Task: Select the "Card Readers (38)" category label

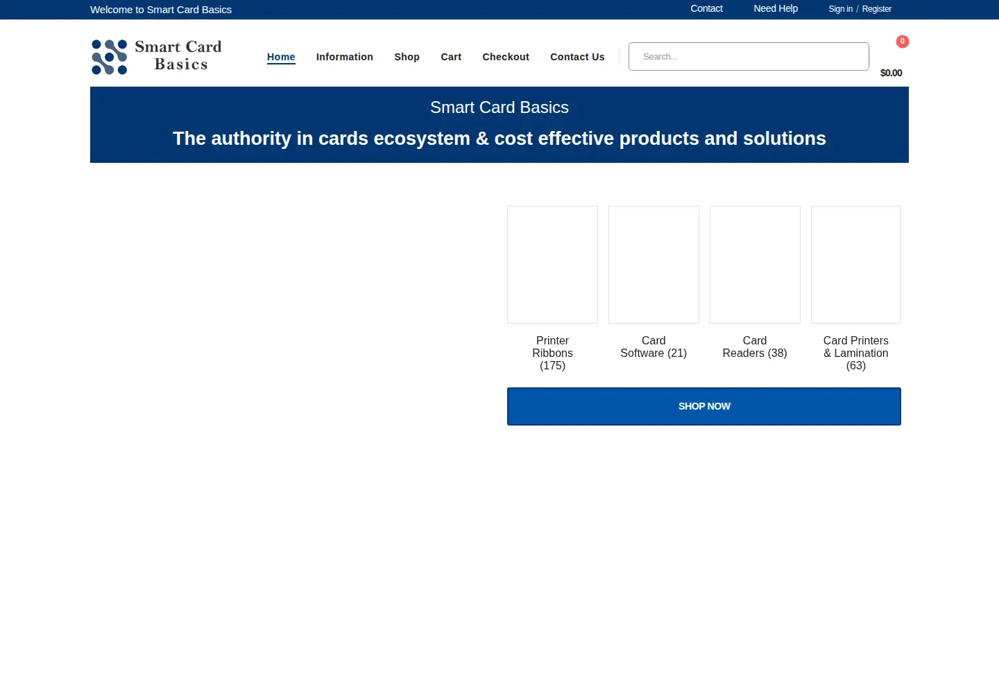Action: tap(755, 346)
